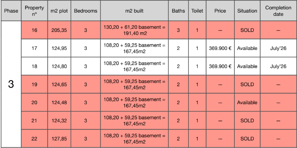Screen dimensions: 297x148
Task: Click the 191,40 m2 built area cell
Action: coord(134,30)
